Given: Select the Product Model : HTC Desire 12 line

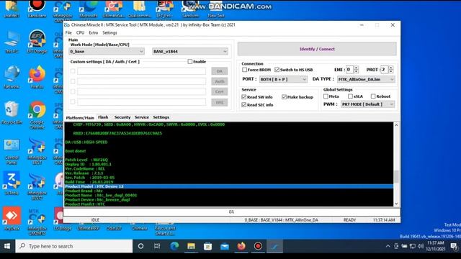Looking at the screenshot, I should pos(229,186).
